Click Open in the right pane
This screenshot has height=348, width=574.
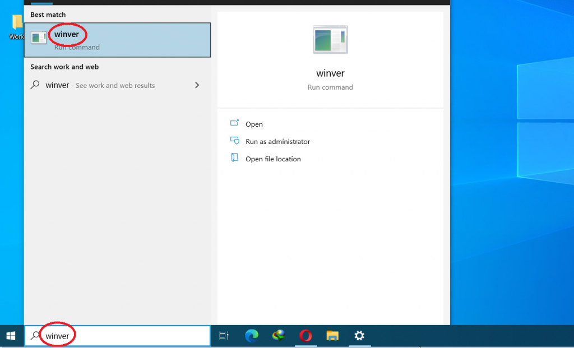pos(254,124)
